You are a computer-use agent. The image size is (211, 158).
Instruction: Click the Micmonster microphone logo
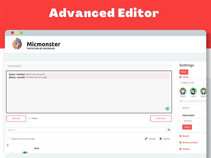17,43
